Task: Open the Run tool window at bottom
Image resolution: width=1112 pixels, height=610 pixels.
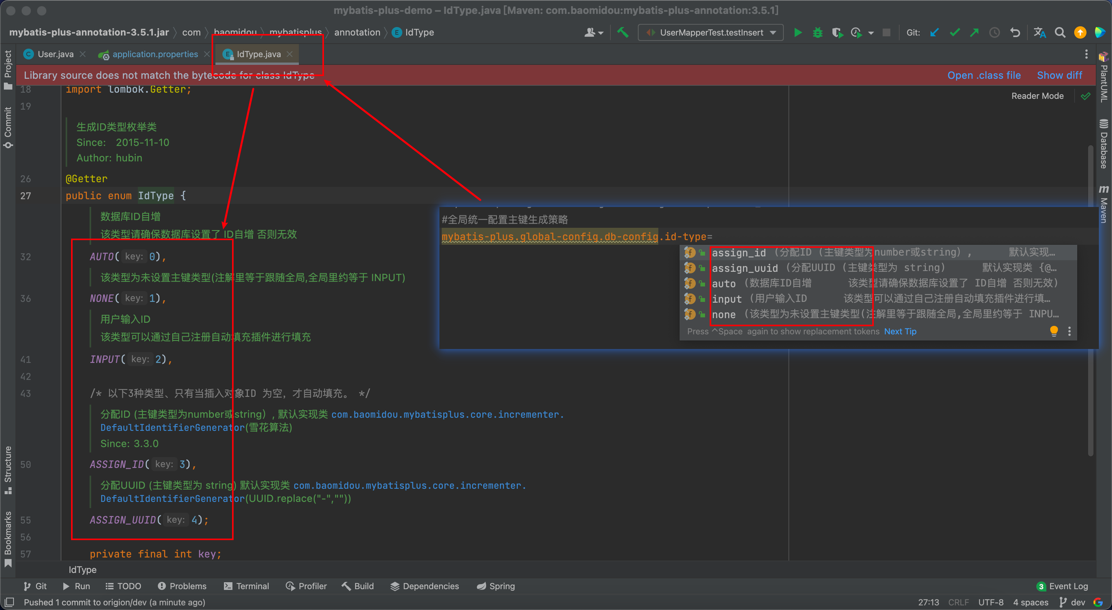Action: coord(76,586)
